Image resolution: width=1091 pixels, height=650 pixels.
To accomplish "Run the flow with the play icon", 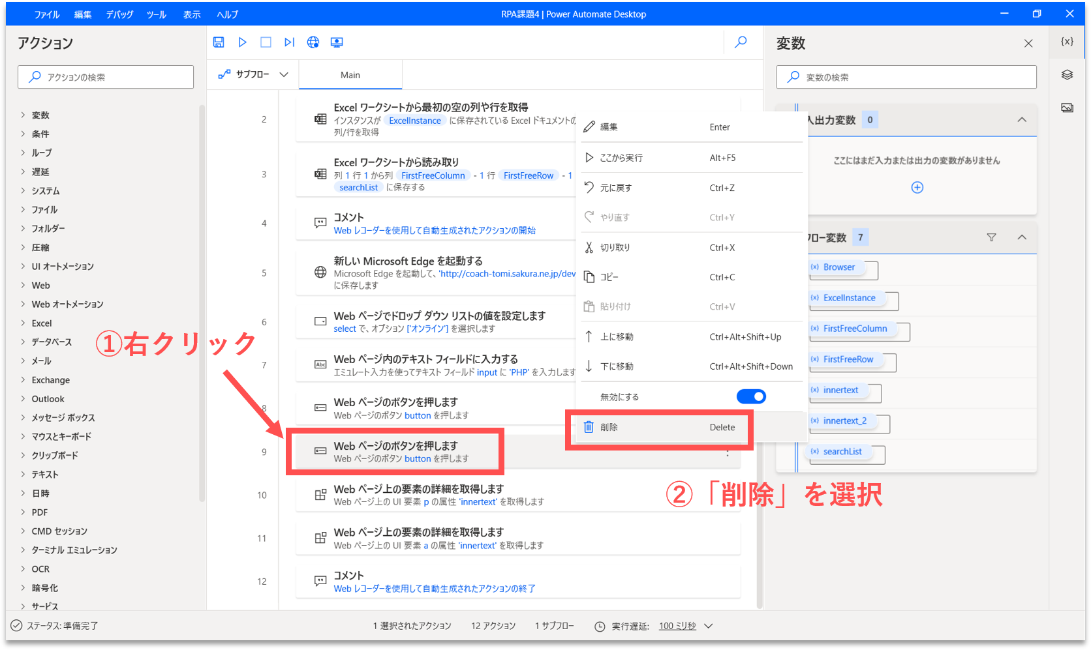I will pyautogui.click(x=242, y=42).
